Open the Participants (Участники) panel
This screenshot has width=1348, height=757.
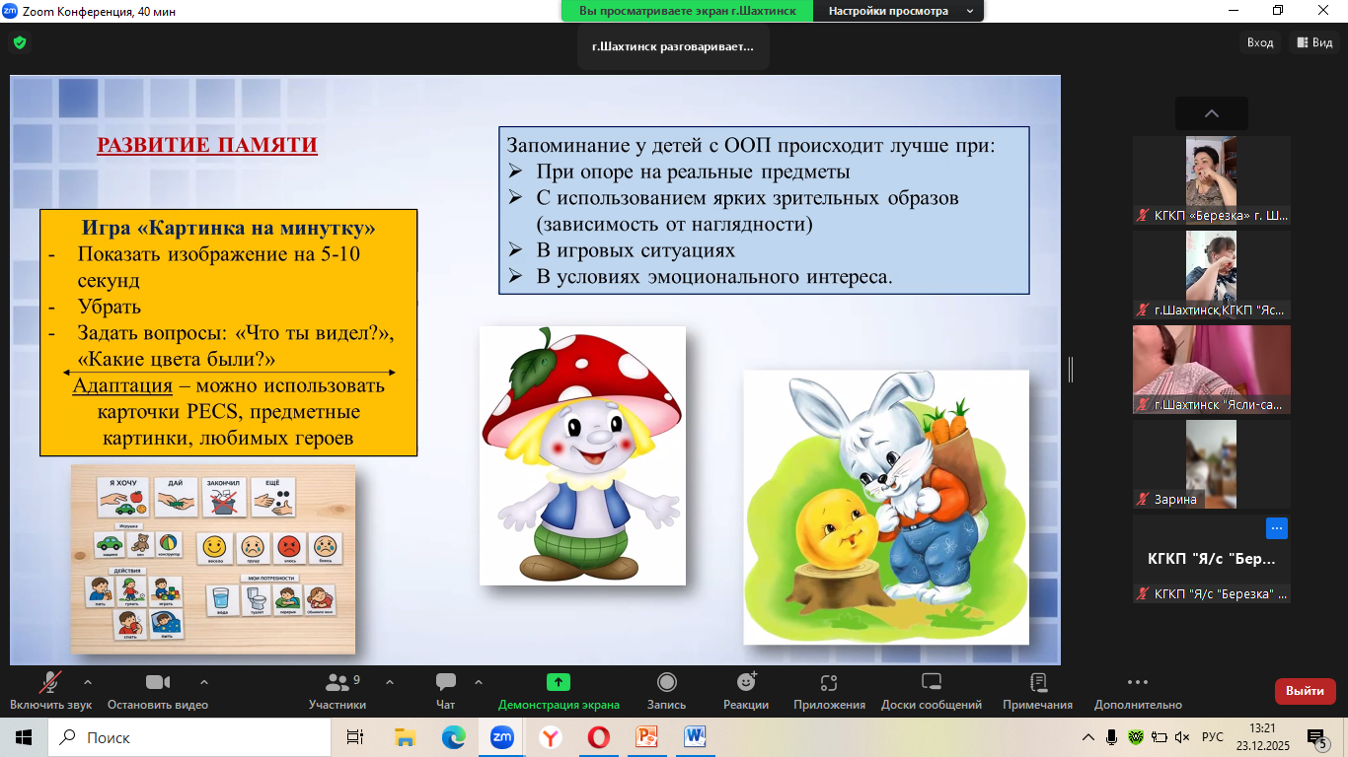[337, 683]
